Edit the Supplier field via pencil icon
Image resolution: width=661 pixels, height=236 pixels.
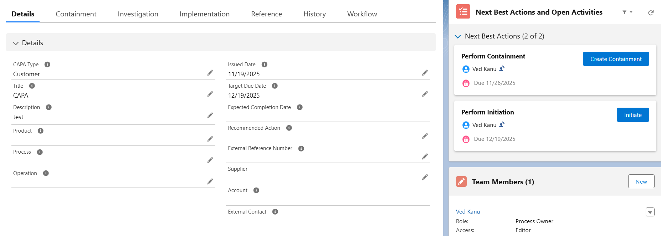[425, 177]
